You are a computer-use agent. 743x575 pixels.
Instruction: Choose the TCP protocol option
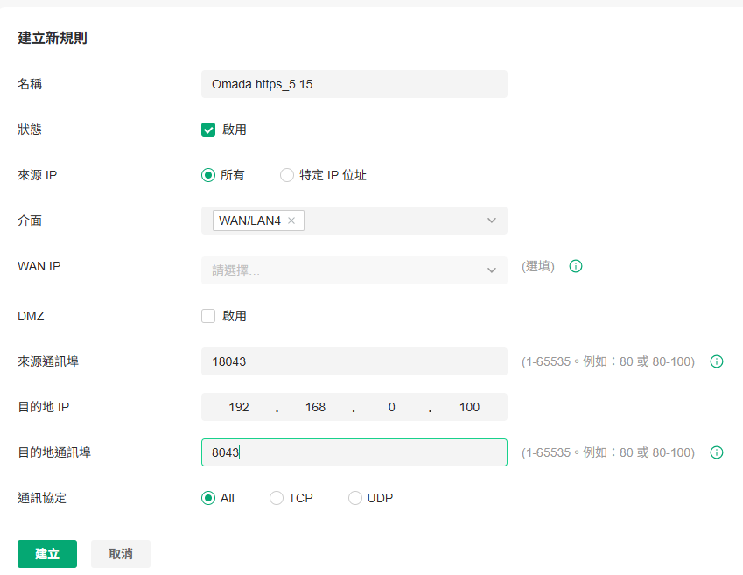(277, 498)
